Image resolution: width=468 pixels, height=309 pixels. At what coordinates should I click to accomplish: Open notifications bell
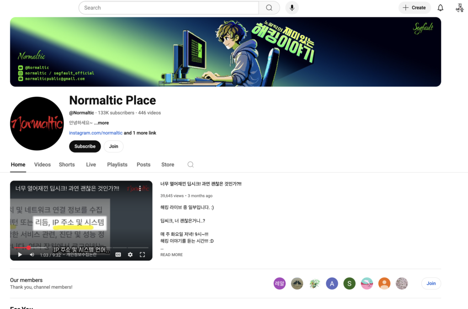(440, 8)
